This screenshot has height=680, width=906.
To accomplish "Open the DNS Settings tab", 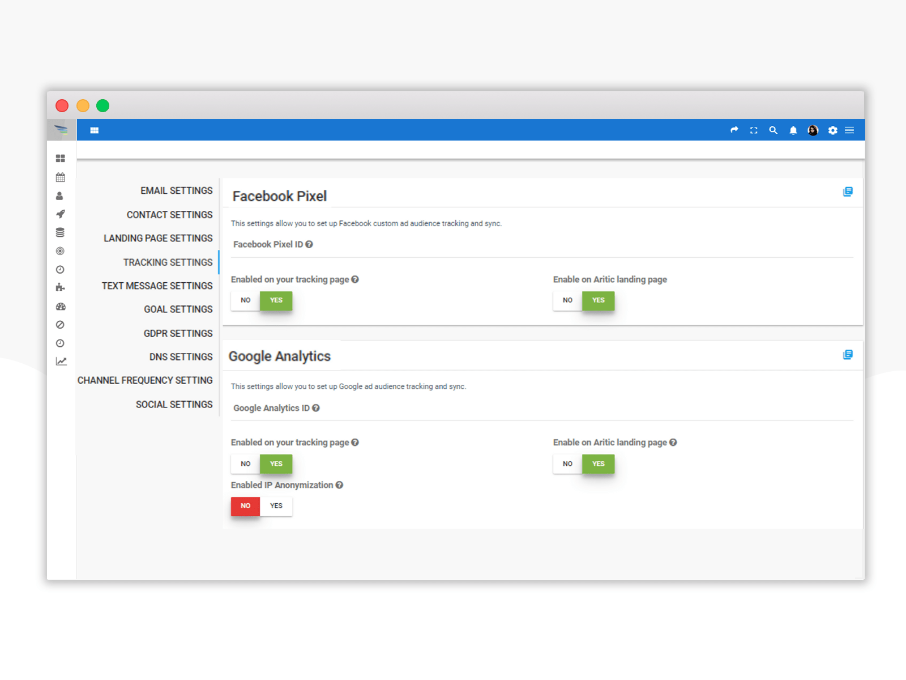I will tap(181, 357).
